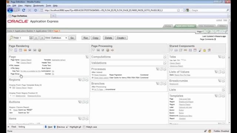The width and height of the screenshot is (237, 133).
Task: Click the create icon in Buttons section
Action: [87, 102]
